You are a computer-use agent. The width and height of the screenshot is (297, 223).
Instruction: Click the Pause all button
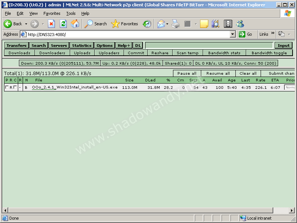click(x=187, y=73)
